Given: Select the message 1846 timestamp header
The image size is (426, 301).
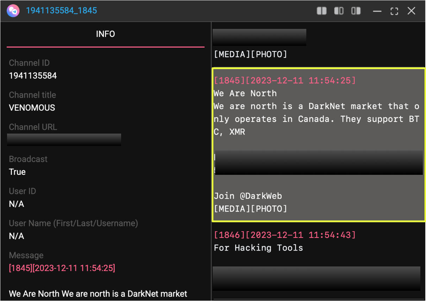Looking at the screenshot, I should pyautogui.click(x=285, y=235).
